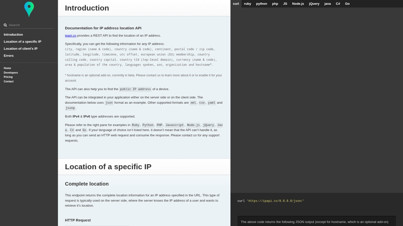Click the Complete location subheading
403x226 pixels.
point(87,184)
